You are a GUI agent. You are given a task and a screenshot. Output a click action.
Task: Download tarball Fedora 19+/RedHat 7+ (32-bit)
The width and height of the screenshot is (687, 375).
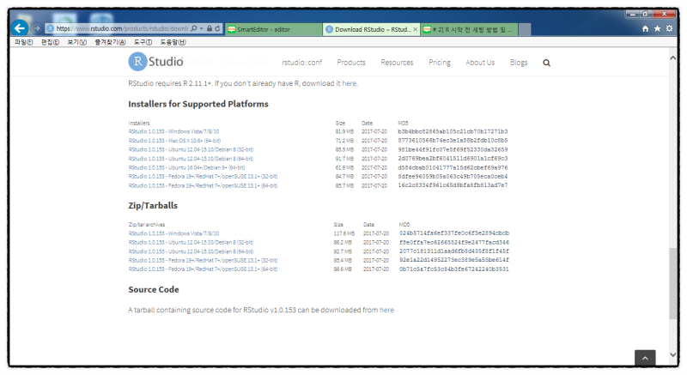coord(203,260)
